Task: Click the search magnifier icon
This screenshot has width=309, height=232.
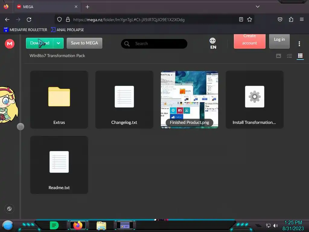Action: pyautogui.click(x=127, y=43)
